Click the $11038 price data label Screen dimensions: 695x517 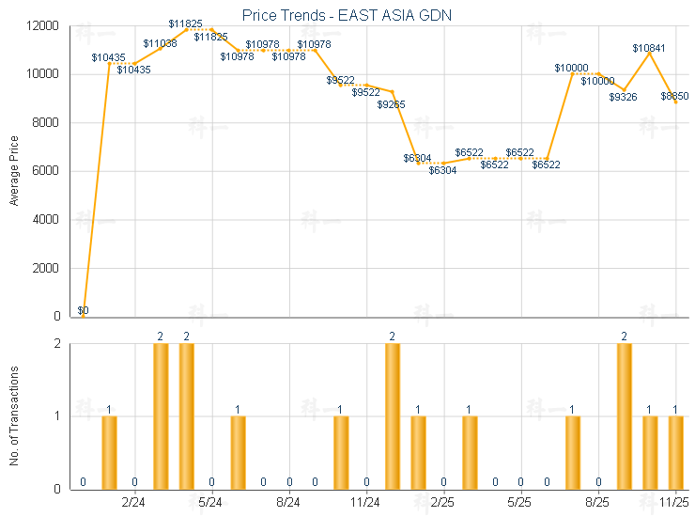click(160, 43)
